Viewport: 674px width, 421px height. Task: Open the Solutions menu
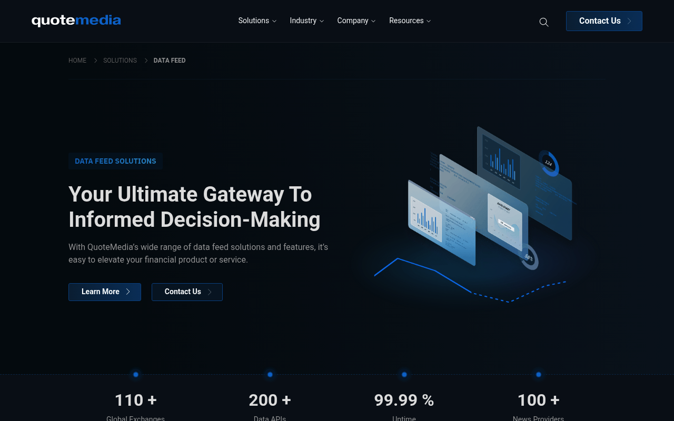click(x=257, y=21)
